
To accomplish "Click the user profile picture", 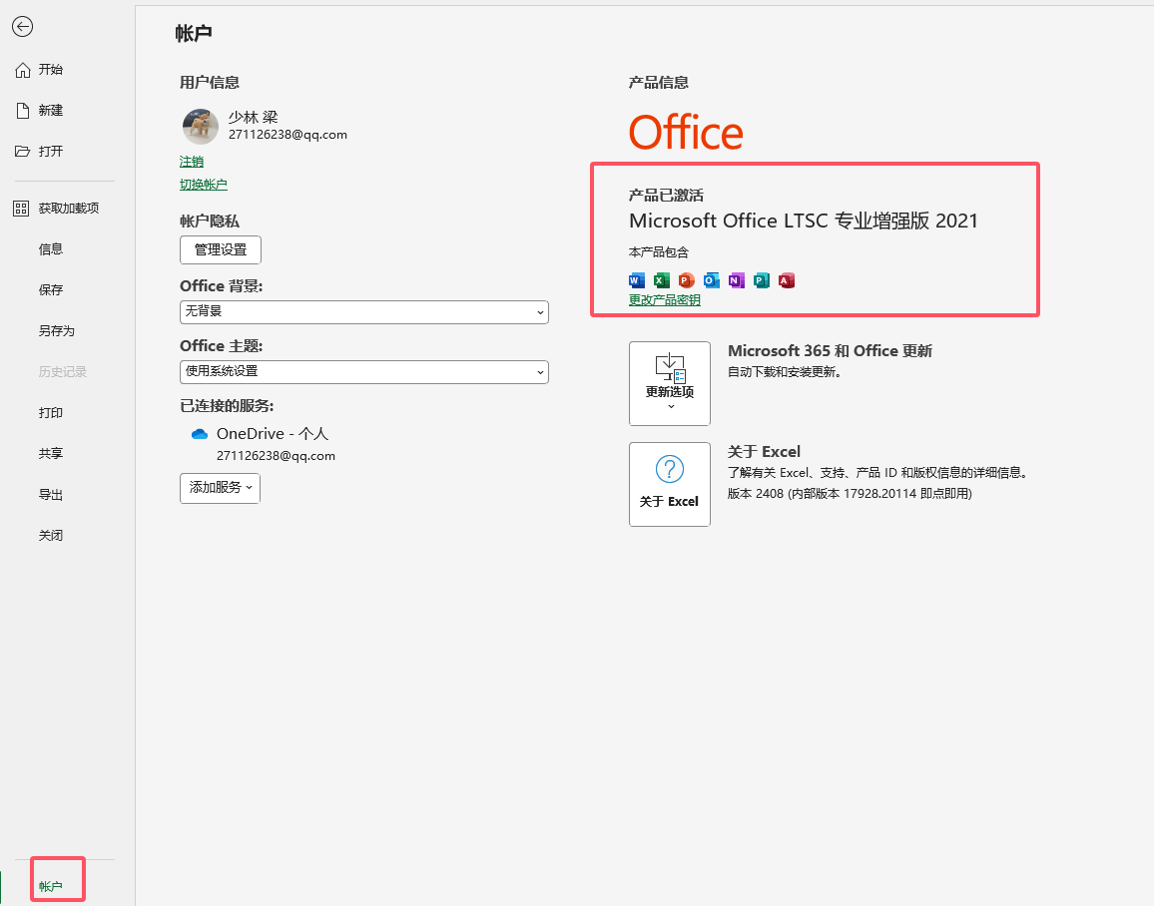I will click(x=201, y=127).
